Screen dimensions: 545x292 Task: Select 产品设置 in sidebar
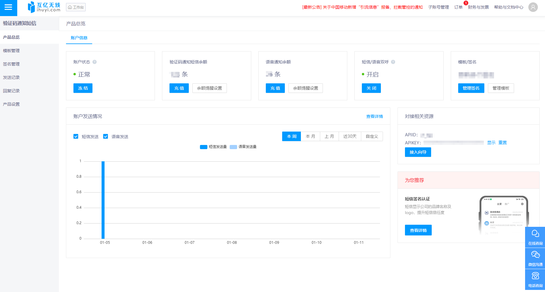point(29,104)
